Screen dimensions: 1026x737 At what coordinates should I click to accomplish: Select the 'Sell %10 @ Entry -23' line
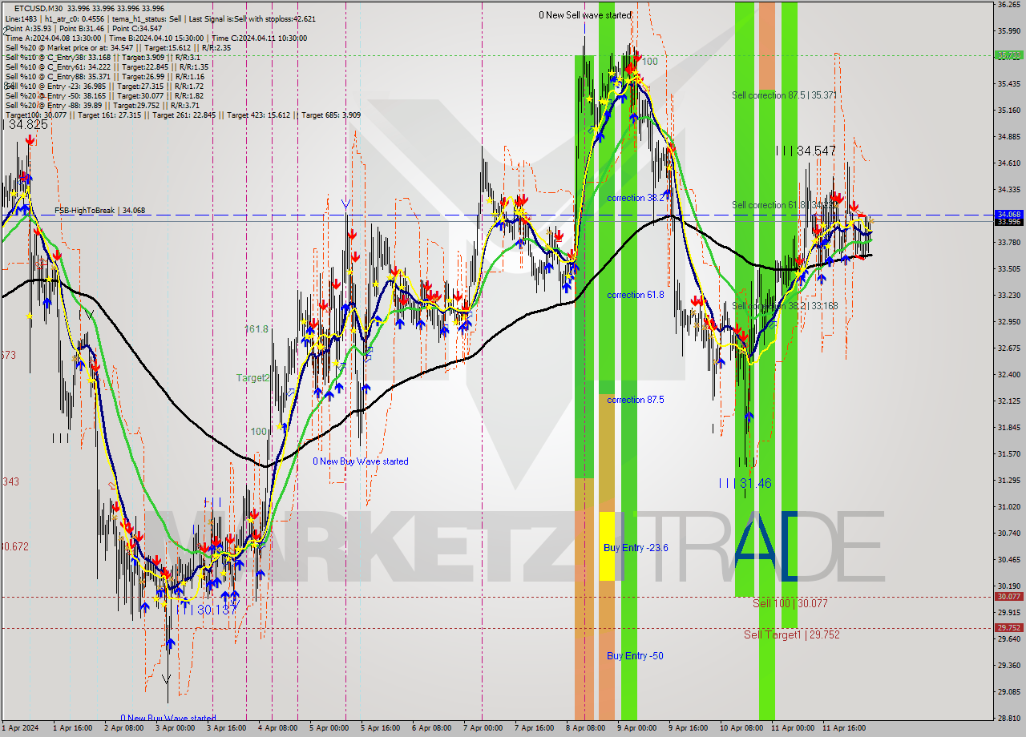coord(104,86)
